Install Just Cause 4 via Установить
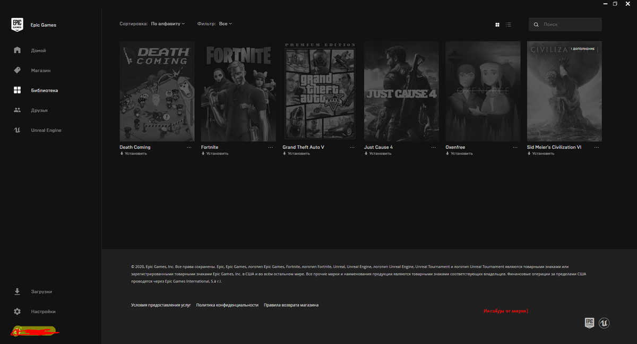Screen dimensions: 637x344 pos(377,153)
